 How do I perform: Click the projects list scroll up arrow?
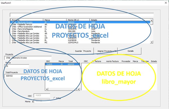coord(152,20)
